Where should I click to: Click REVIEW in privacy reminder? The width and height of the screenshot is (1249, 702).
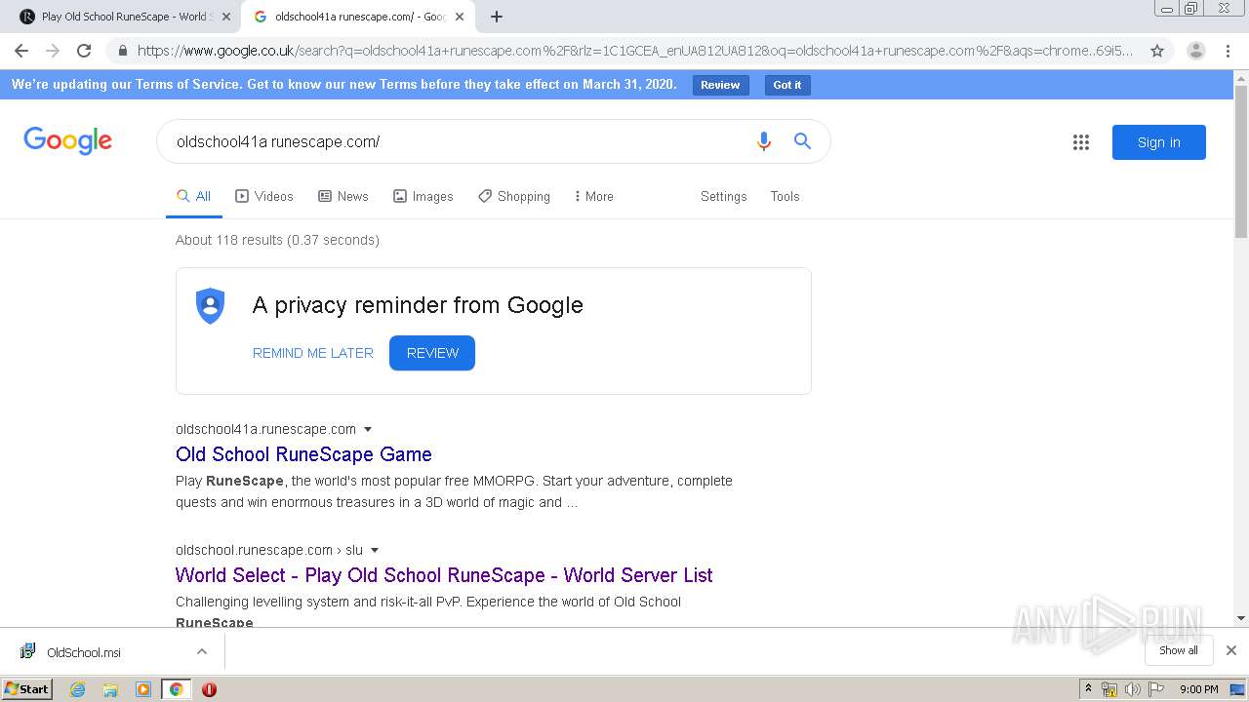pos(432,353)
